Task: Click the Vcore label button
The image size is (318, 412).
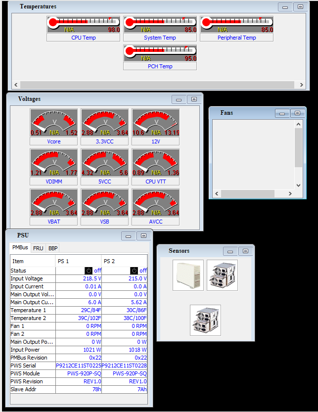Action: tap(54, 141)
